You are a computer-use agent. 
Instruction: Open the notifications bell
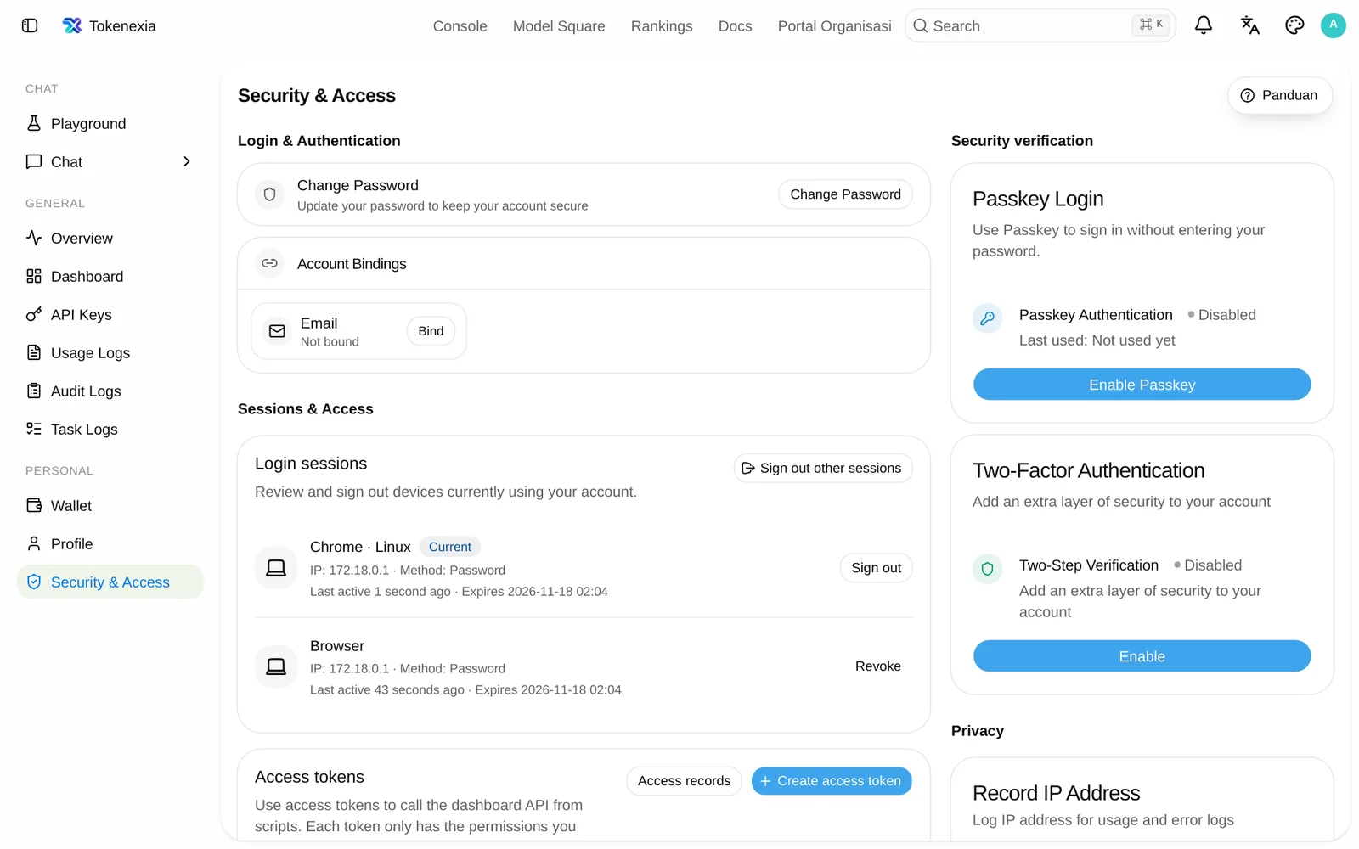pos(1204,25)
